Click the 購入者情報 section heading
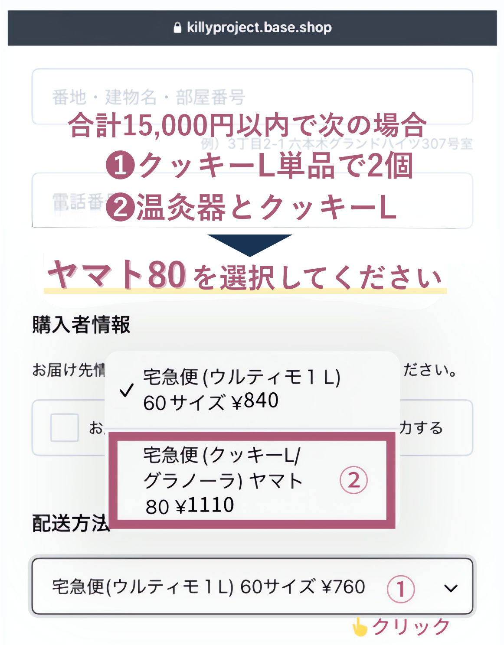504x645 pixels. coord(81,325)
